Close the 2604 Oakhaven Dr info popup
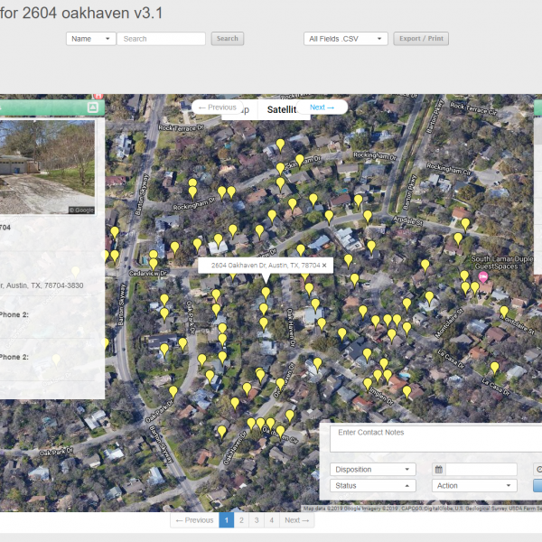The width and height of the screenshot is (542, 542). click(324, 266)
